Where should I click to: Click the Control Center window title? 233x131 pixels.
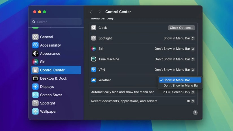[118, 12]
